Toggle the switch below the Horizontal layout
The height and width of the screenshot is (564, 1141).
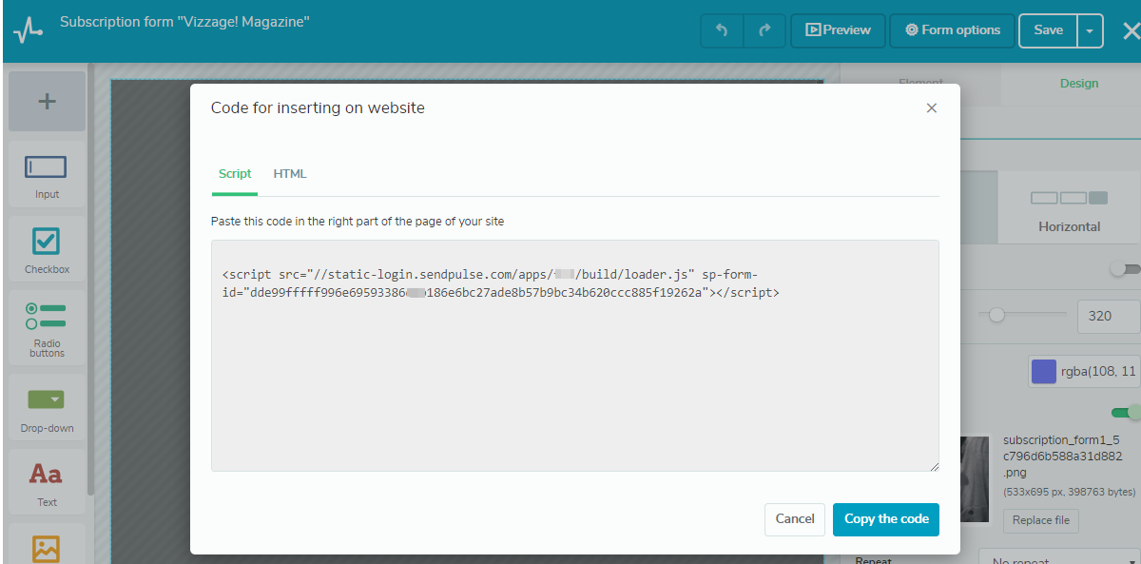click(x=1126, y=269)
